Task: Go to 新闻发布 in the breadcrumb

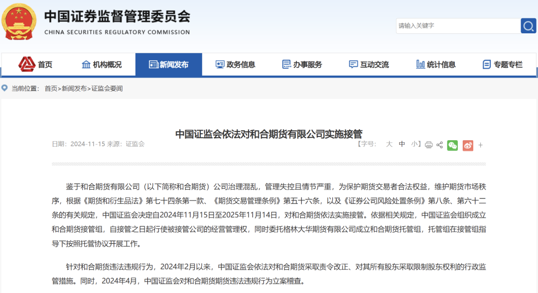Action: point(74,89)
